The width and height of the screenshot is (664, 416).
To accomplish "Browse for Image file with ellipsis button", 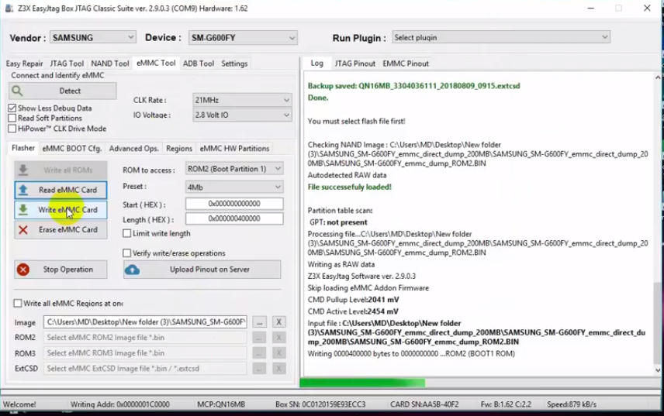I will [x=259, y=321].
